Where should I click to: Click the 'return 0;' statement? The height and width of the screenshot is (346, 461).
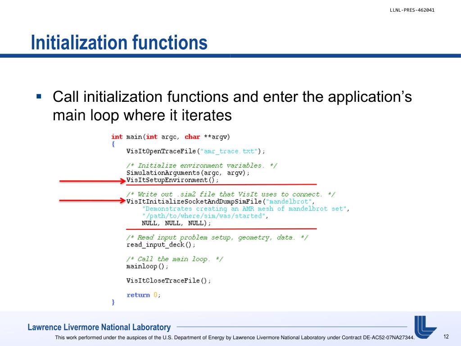(x=144, y=295)
